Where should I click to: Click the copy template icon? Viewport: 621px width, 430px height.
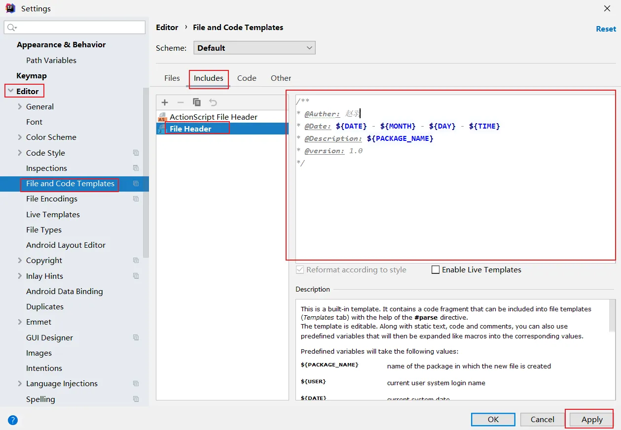(x=197, y=102)
